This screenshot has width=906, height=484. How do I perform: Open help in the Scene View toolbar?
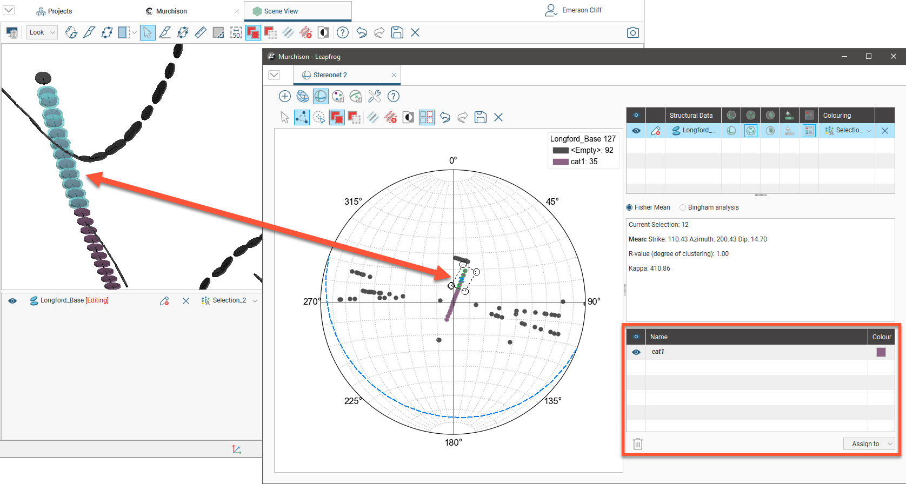coord(343,32)
